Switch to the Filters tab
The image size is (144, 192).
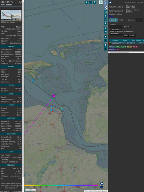(x=122, y=20)
